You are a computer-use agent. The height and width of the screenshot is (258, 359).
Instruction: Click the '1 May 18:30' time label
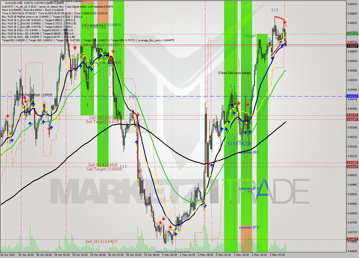click(206, 255)
